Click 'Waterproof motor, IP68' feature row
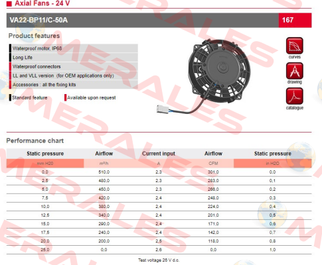The image size is (322, 265). pyautogui.click(x=74, y=48)
